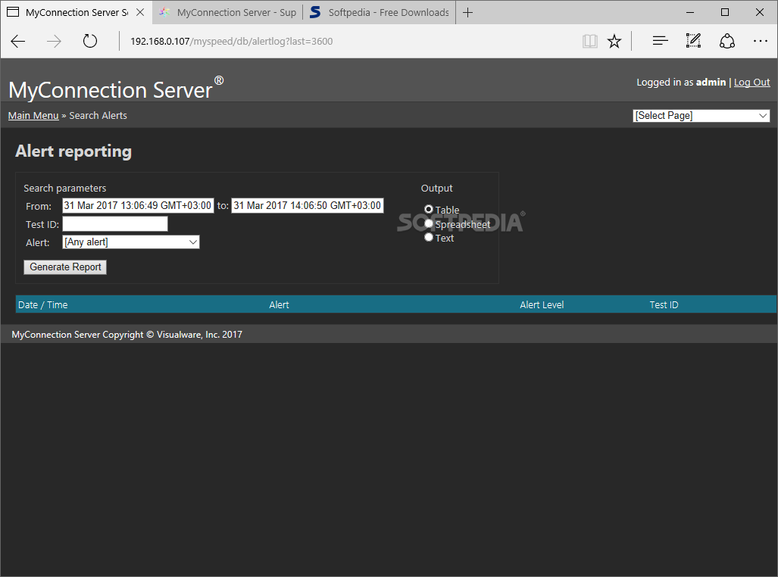This screenshot has width=778, height=577.
Task: Click the From date input field
Action: click(138, 205)
